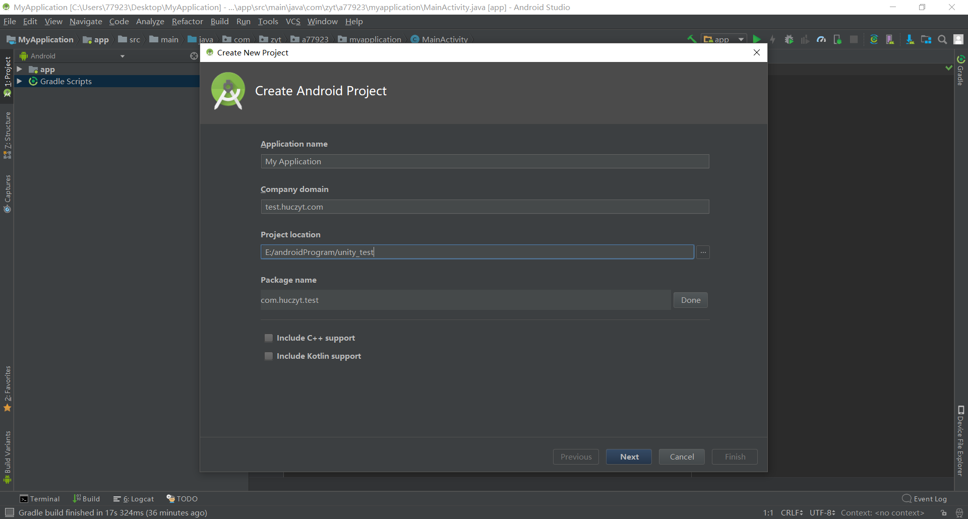
Task: Open the Captures tool window tab
Action: tap(8, 194)
